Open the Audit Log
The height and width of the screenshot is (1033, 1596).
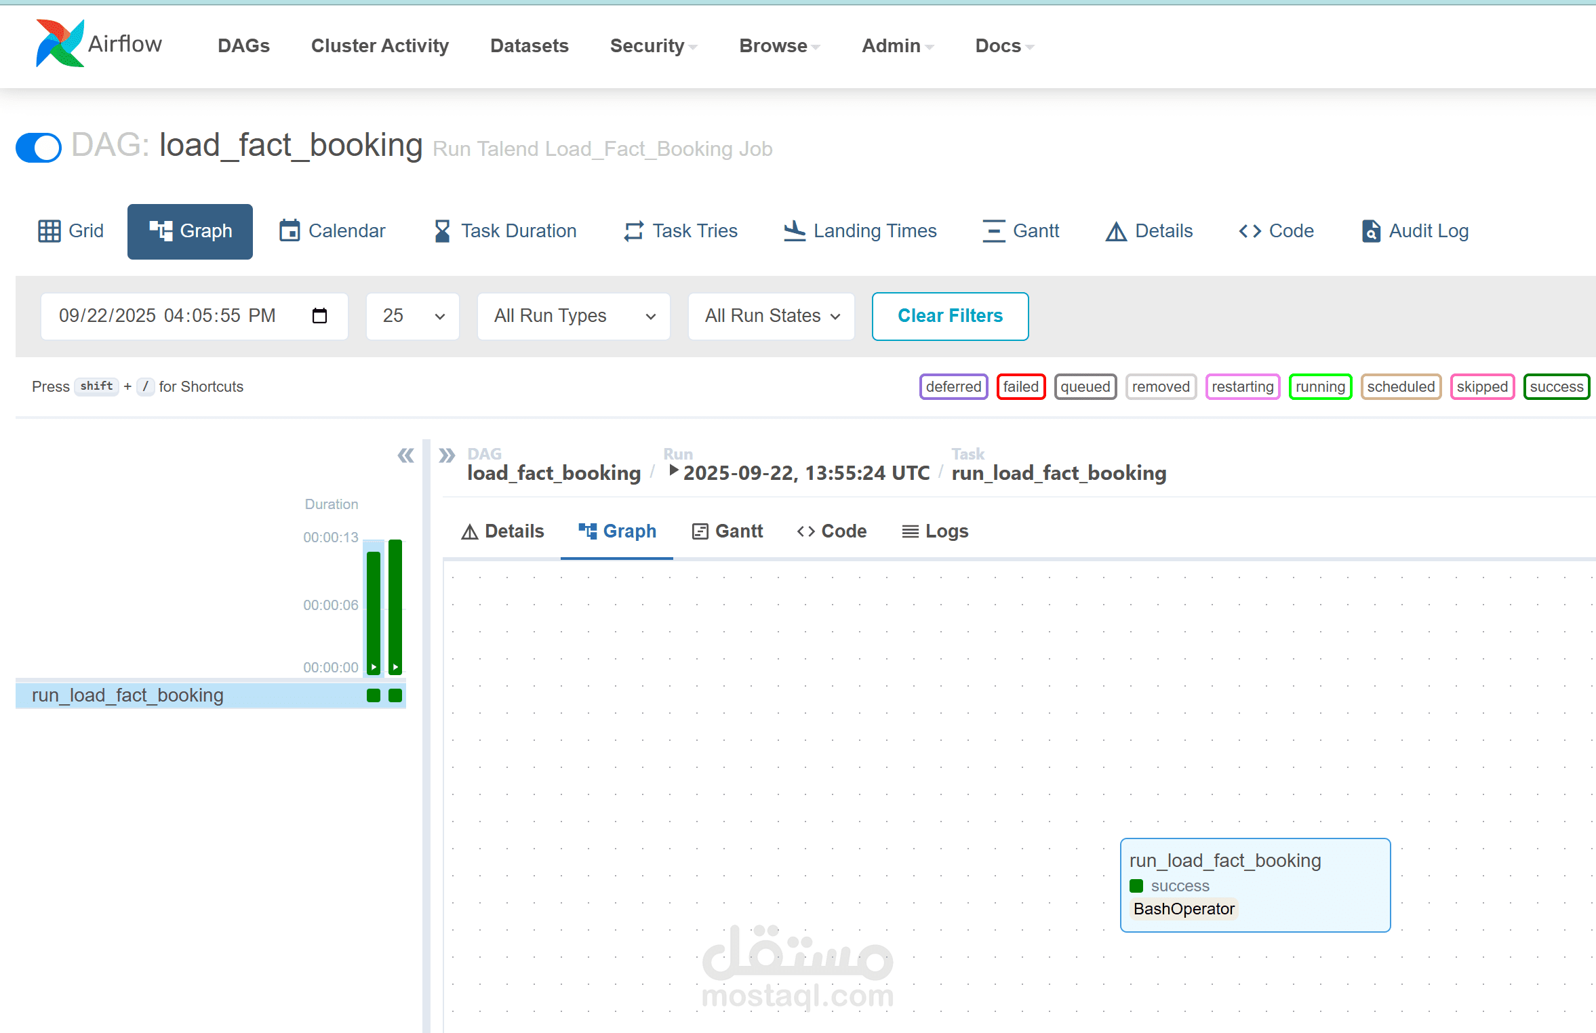pos(1415,231)
